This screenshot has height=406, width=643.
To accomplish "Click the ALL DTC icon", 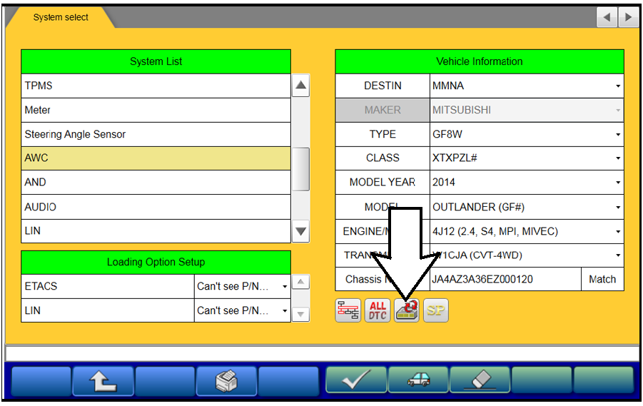I will [x=378, y=310].
